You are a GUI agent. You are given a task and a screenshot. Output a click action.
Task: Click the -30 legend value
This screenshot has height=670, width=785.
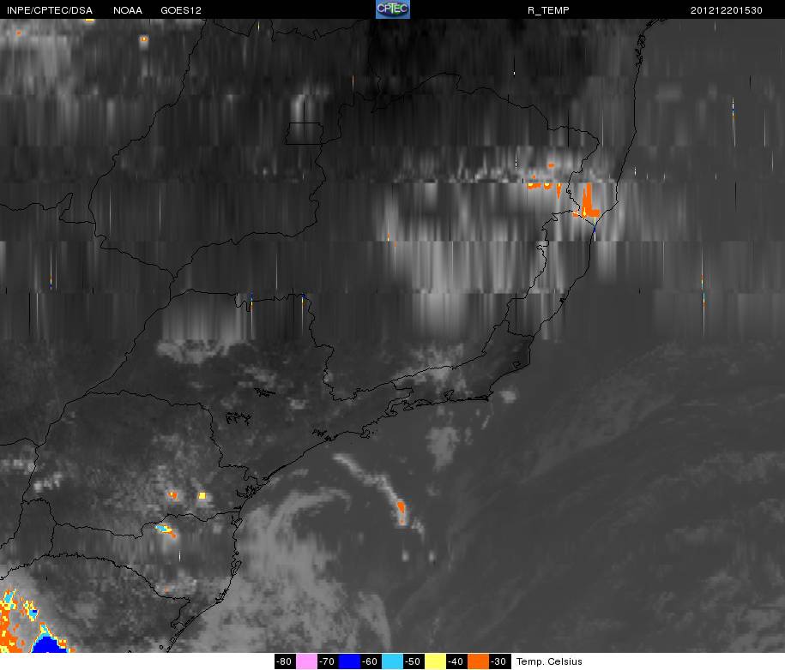point(499,661)
